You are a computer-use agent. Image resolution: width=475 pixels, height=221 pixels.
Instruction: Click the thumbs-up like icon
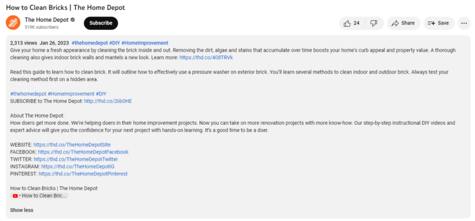(x=347, y=23)
